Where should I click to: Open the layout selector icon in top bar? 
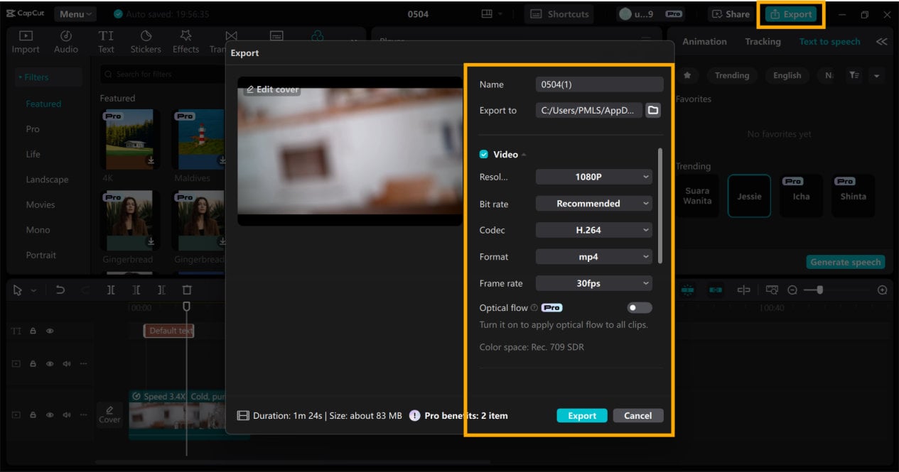(x=488, y=14)
